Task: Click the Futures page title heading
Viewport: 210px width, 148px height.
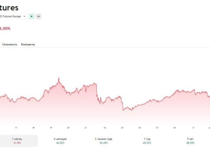Action: click(9, 8)
